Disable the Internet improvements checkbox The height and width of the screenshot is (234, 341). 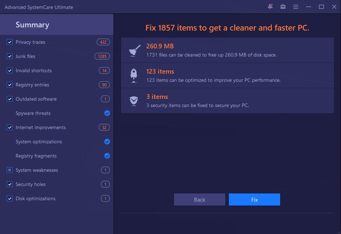(x=10, y=127)
